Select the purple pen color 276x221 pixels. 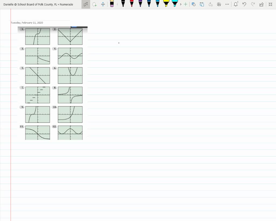(140, 4)
